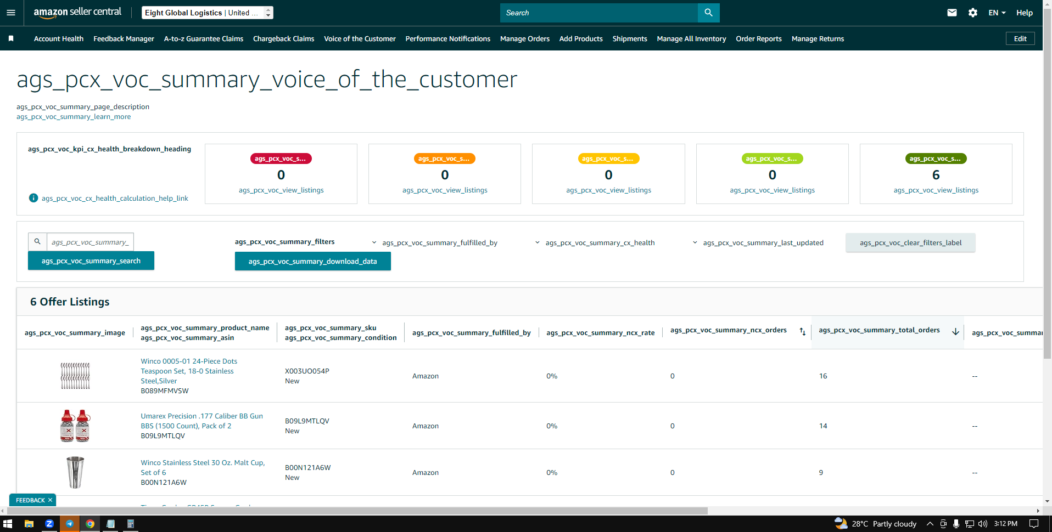The height and width of the screenshot is (532, 1052).
Task: Close the FEEDBACK tab with the X
Action: [x=50, y=500]
